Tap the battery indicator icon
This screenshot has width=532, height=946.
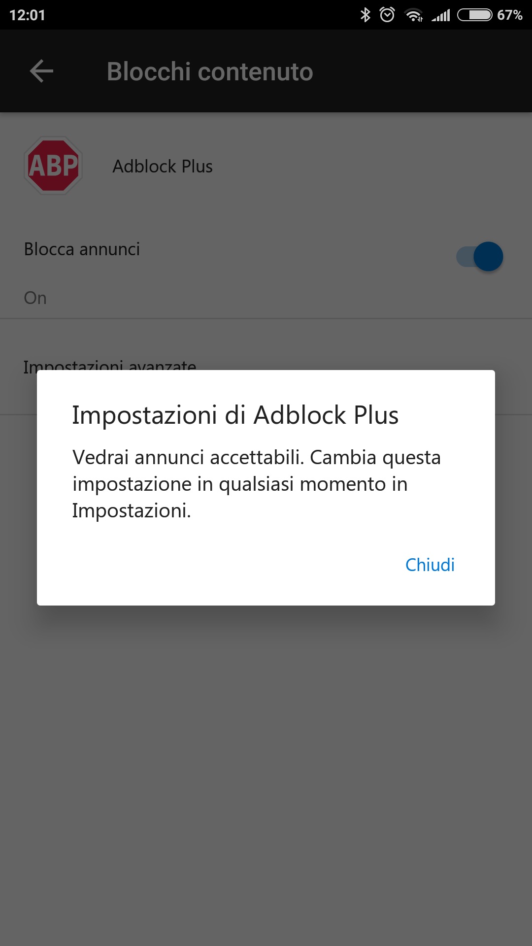(475, 15)
